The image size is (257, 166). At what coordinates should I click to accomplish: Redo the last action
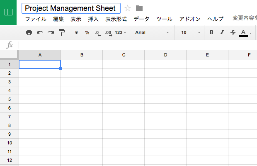coord(51,32)
